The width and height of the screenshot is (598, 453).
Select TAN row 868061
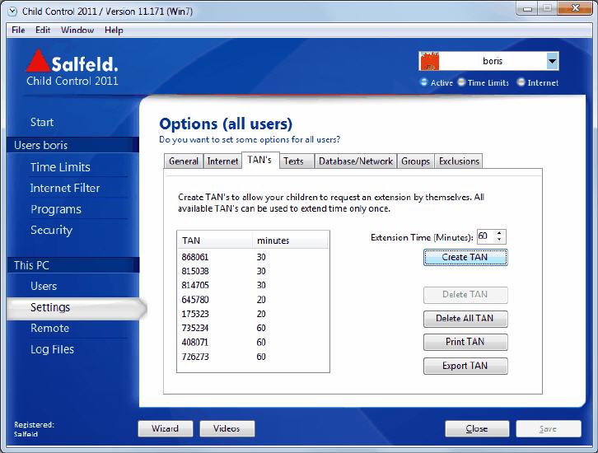(x=253, y=257)
